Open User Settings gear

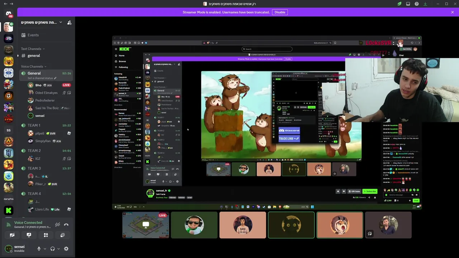point(66,249)
